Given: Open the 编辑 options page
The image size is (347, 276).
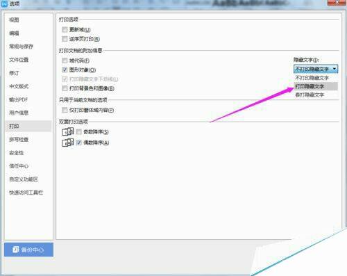Looking at the screenshot, I should (14, 33).
